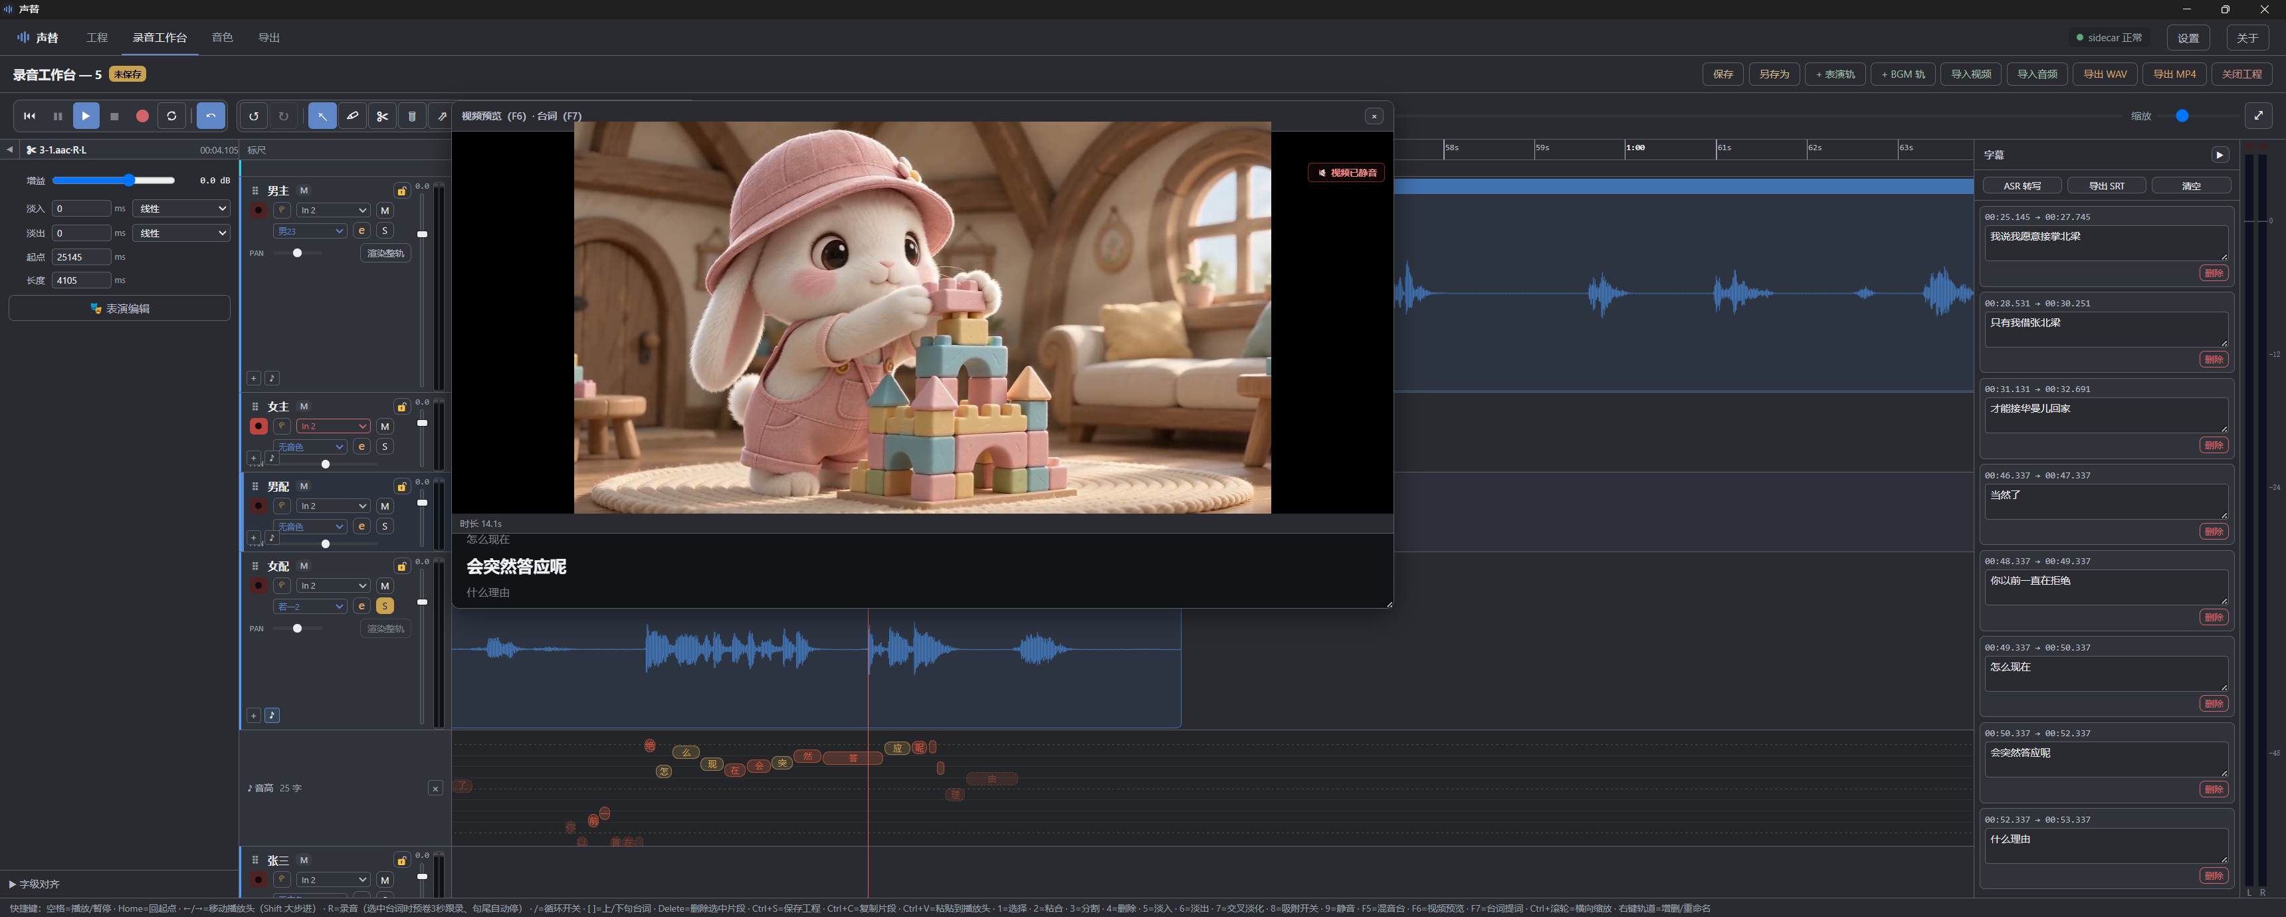Select the glue pen tool in toolbar
Screen dimensions: 2286x917
(352, 116)
